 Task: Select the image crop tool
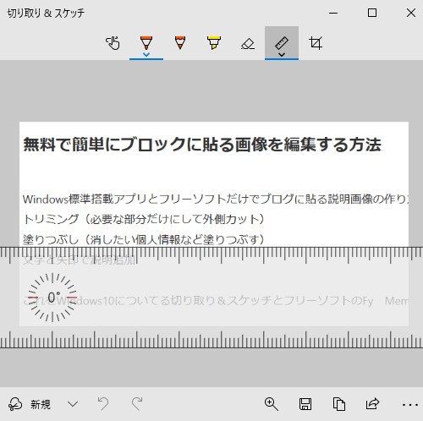(x=316, y=43)
